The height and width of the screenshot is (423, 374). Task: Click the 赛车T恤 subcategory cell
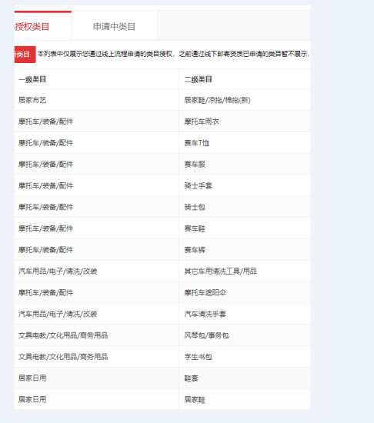pyautogui.click(x=197, y=143)
